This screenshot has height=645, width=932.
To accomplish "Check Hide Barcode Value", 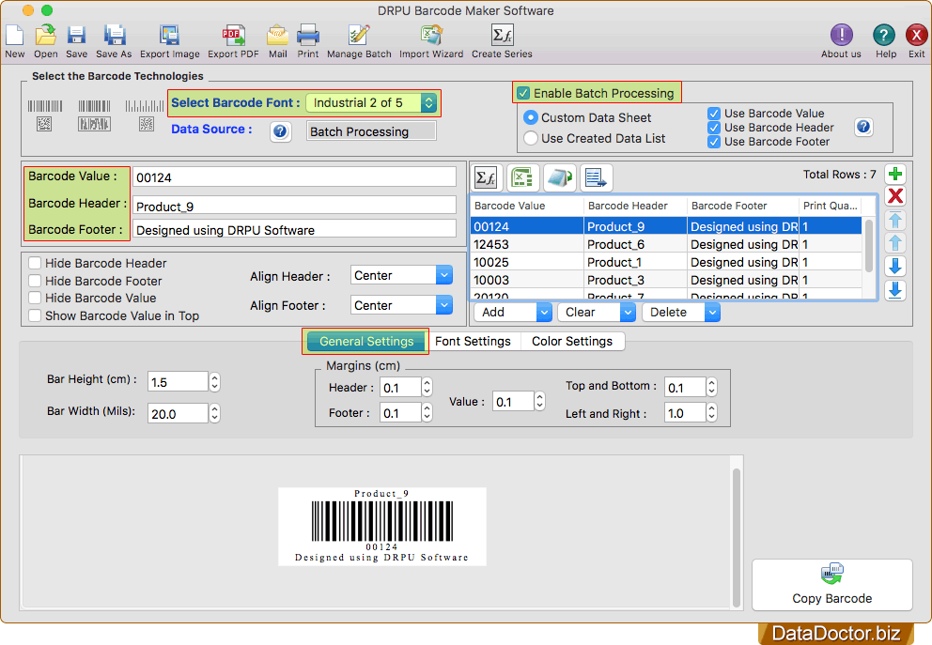I will [35, 299].
